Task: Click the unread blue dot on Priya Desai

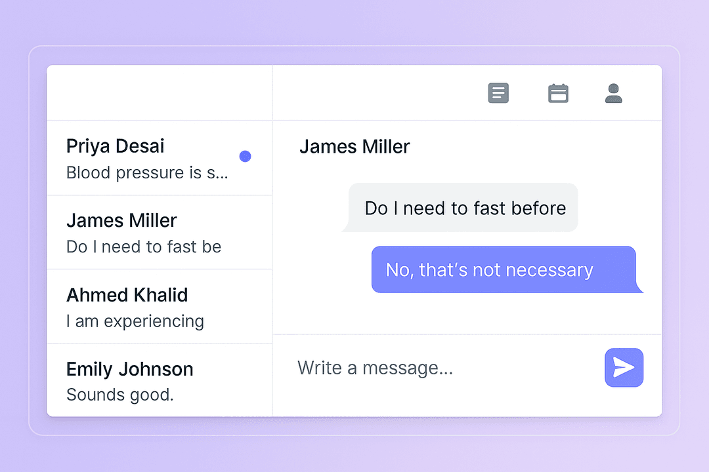Action: pos(245,156)
